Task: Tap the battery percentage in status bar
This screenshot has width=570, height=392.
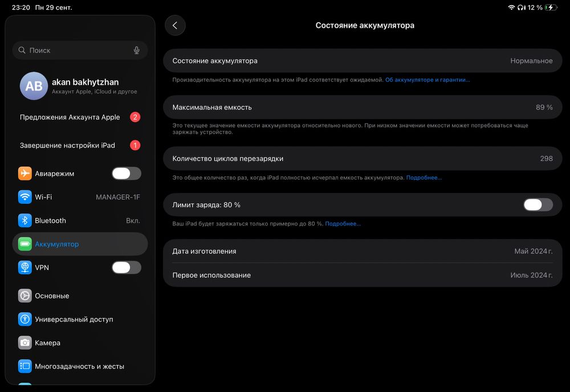Action: 535,7
